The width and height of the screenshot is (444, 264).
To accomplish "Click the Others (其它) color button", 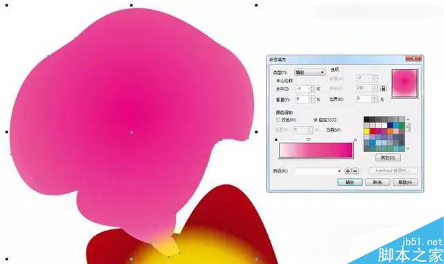I will (x=388, y=157).
